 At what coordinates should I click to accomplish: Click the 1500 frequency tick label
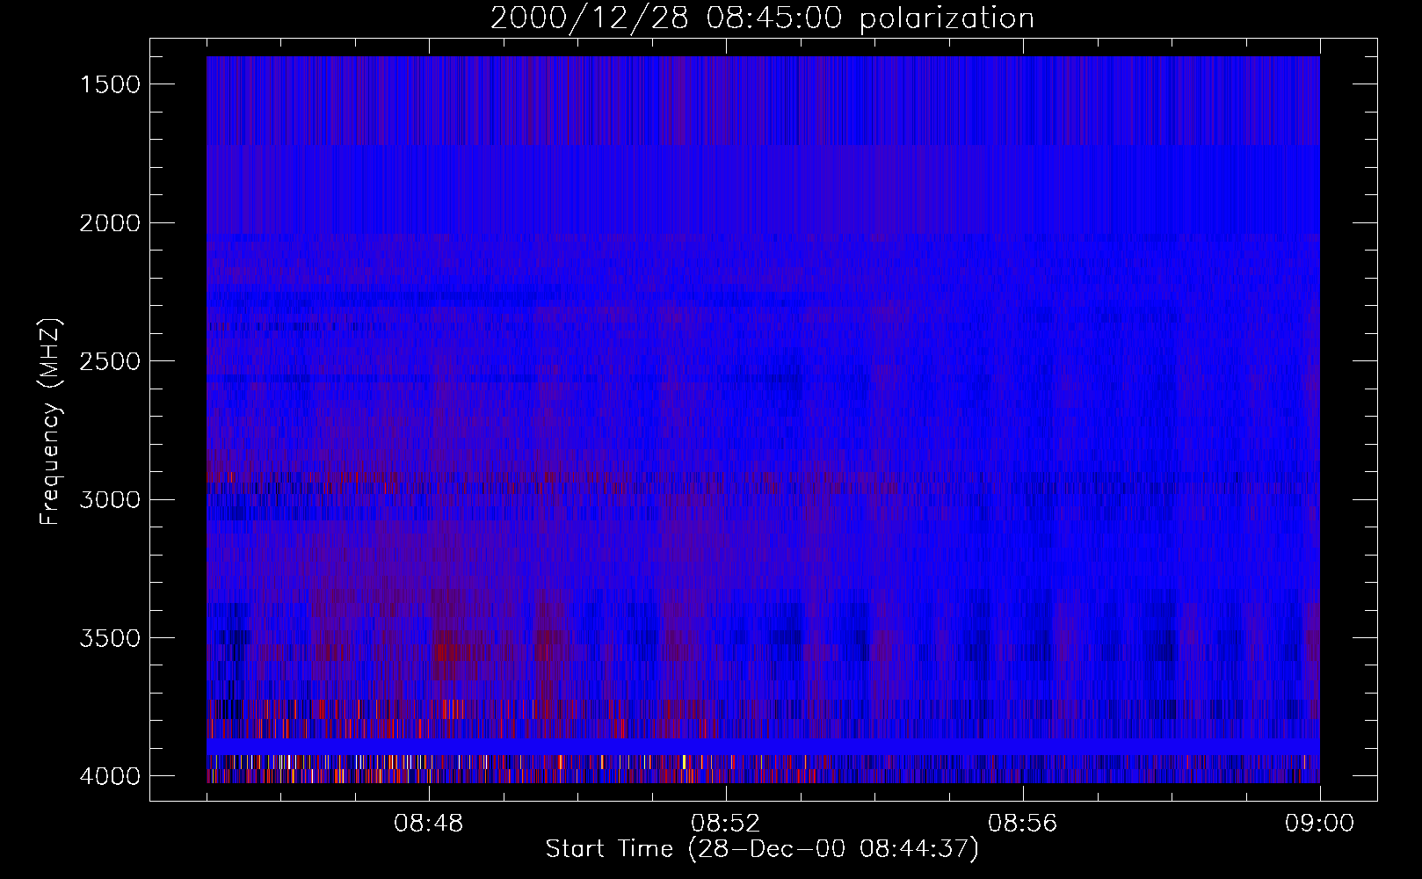pyautogui.click(x=110, y=84)
